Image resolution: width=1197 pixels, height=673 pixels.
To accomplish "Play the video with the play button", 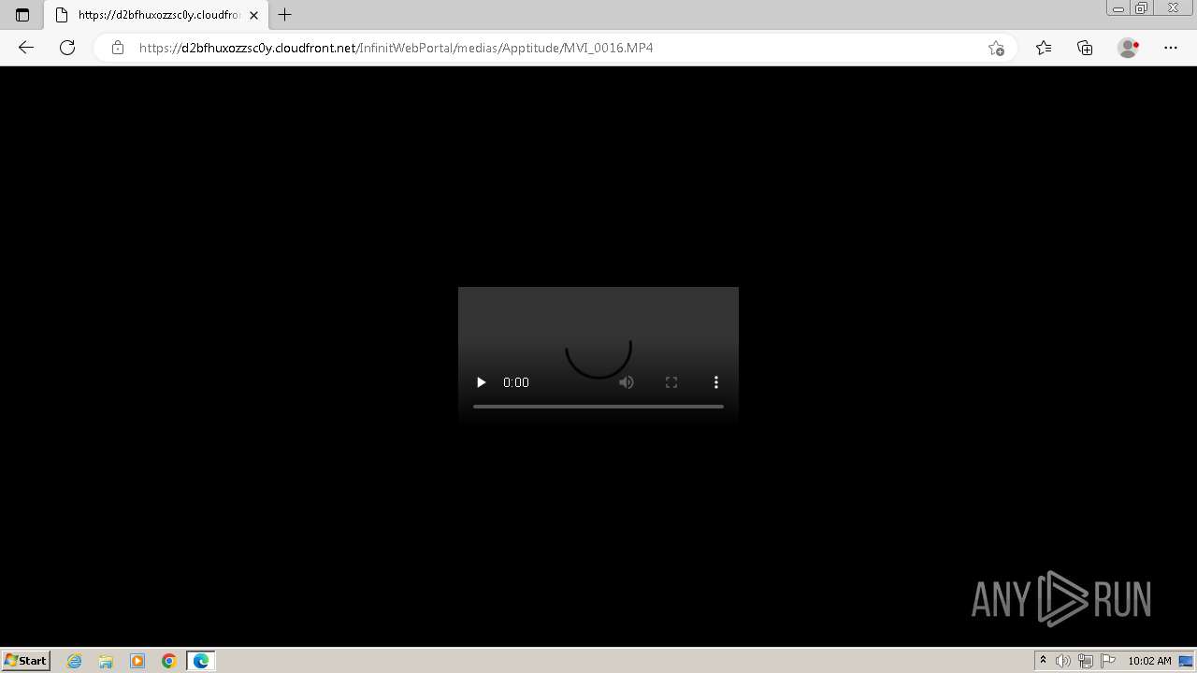I will coord(481,382).
